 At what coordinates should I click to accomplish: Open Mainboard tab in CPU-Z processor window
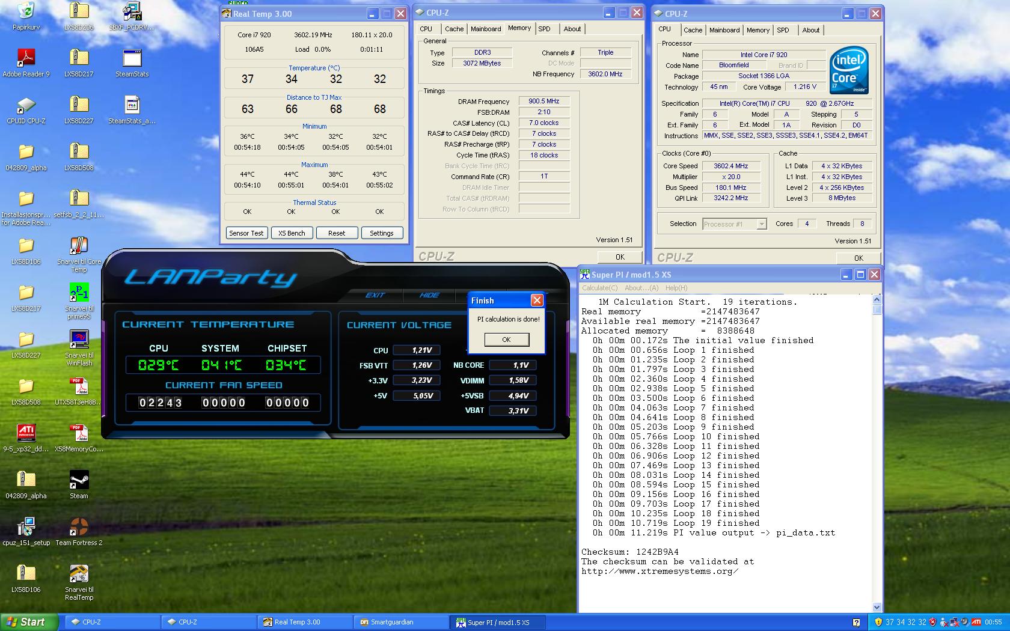(724, 30)
